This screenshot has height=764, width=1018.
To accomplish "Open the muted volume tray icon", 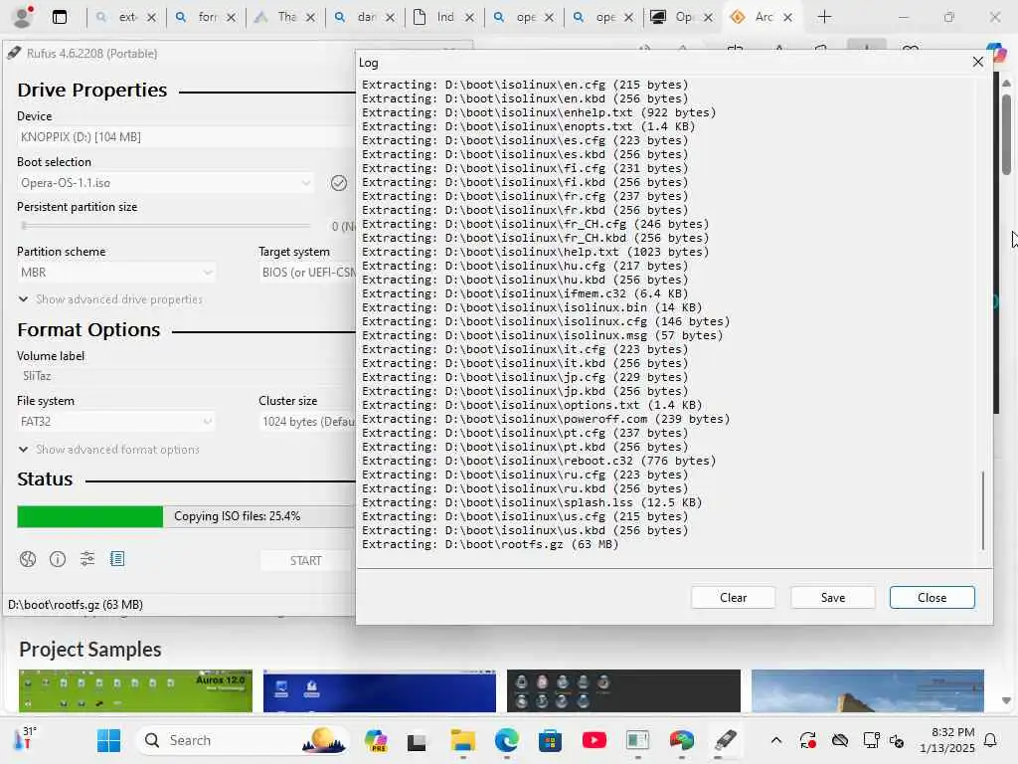I will [897, 740].
